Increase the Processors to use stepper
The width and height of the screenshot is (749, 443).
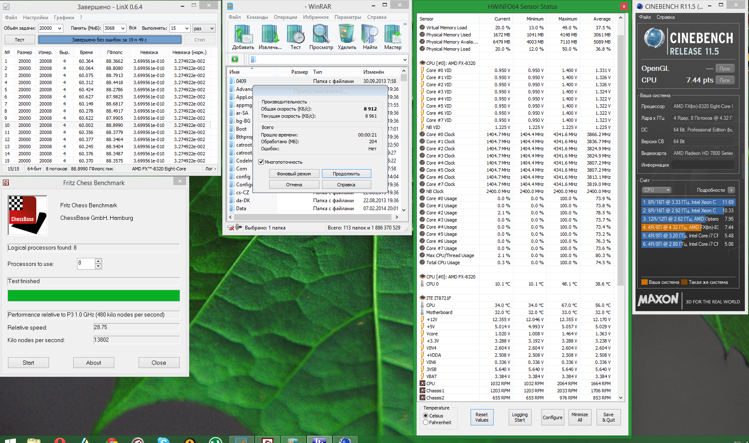click(x=98, y=261)
